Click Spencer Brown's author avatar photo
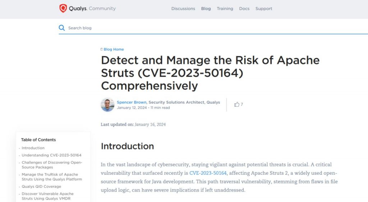 [107, 105]
